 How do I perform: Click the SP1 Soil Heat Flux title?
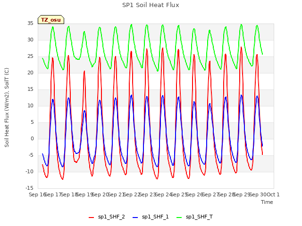pyautogui.click(x=151, y=5)
